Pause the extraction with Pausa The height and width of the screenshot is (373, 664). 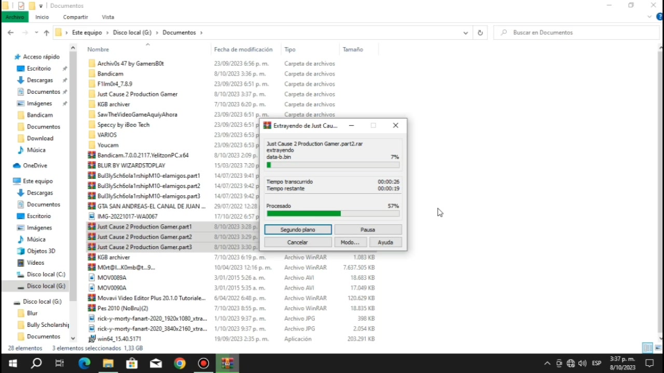[368, 229]
